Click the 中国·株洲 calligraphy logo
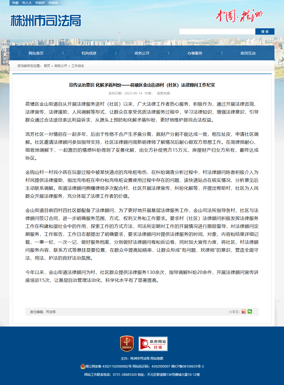Viewport: 284px width, 385px height. 239,16
